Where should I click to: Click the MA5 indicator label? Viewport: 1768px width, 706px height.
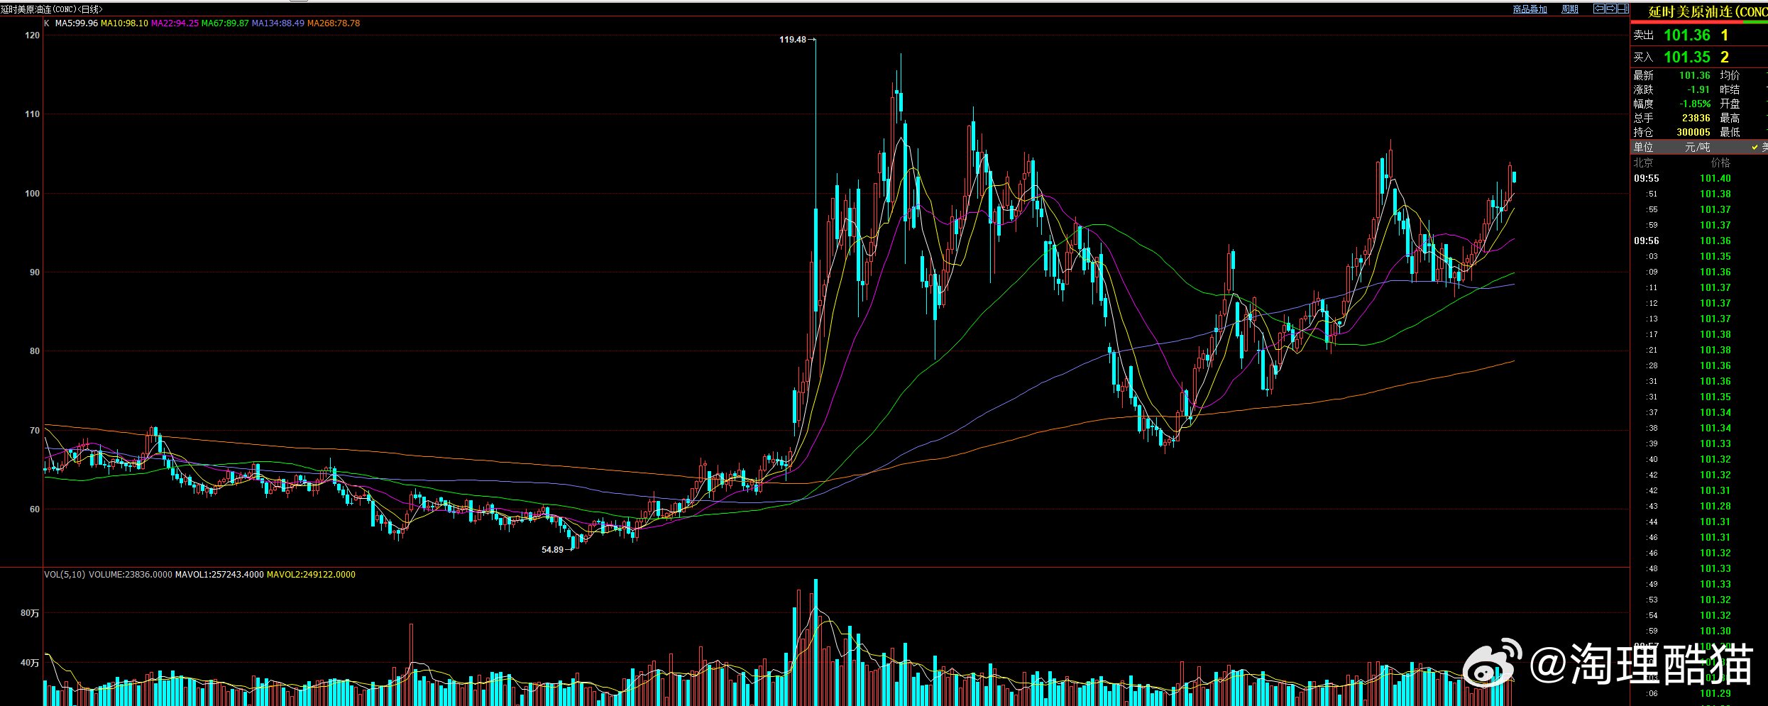(x=77, y=23)
